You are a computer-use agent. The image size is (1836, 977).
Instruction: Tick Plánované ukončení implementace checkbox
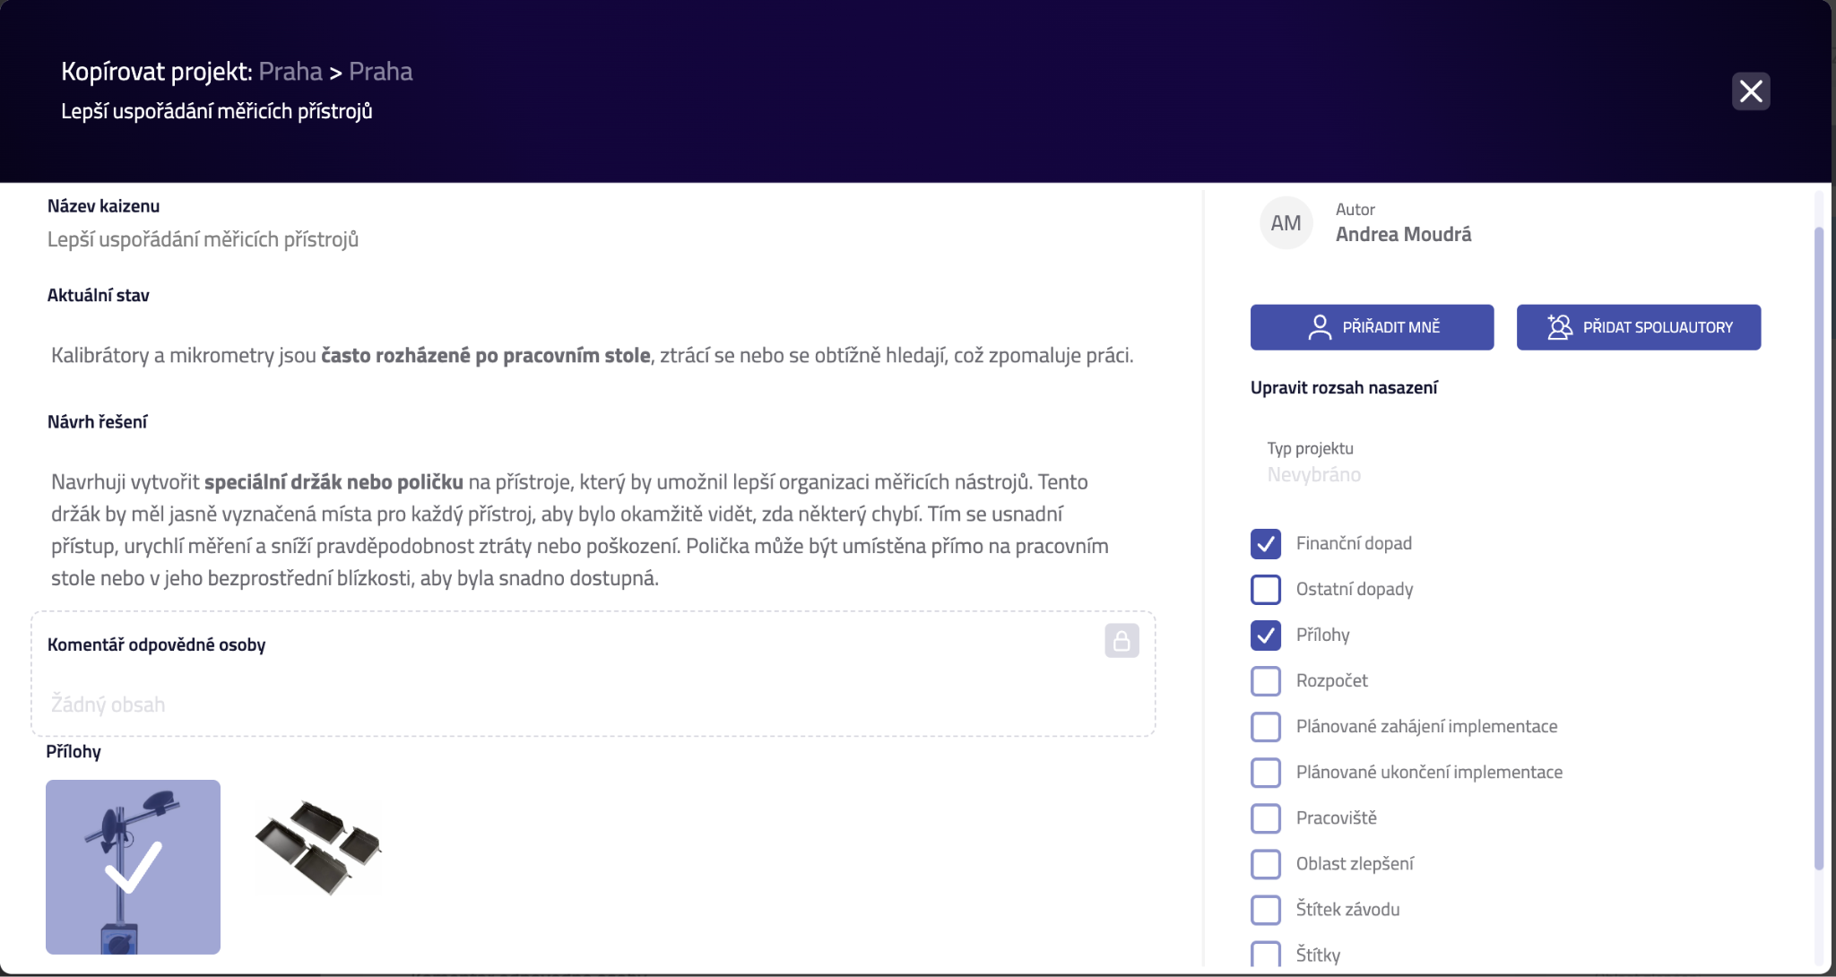coord(1266,772)
